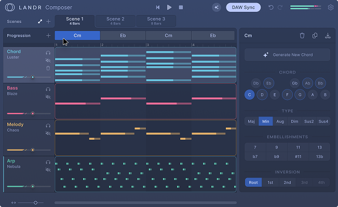The image size is (338, 207).
Task: Select the first Eb chord in bar 2
Action: pyautogui.click(x=123, y=36)
